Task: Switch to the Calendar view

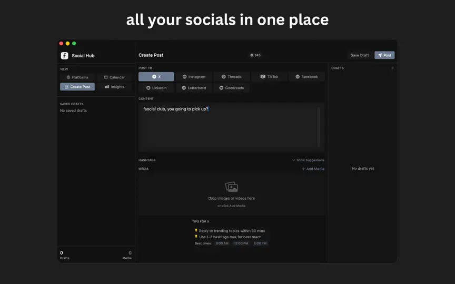Action: coord(114,77)
